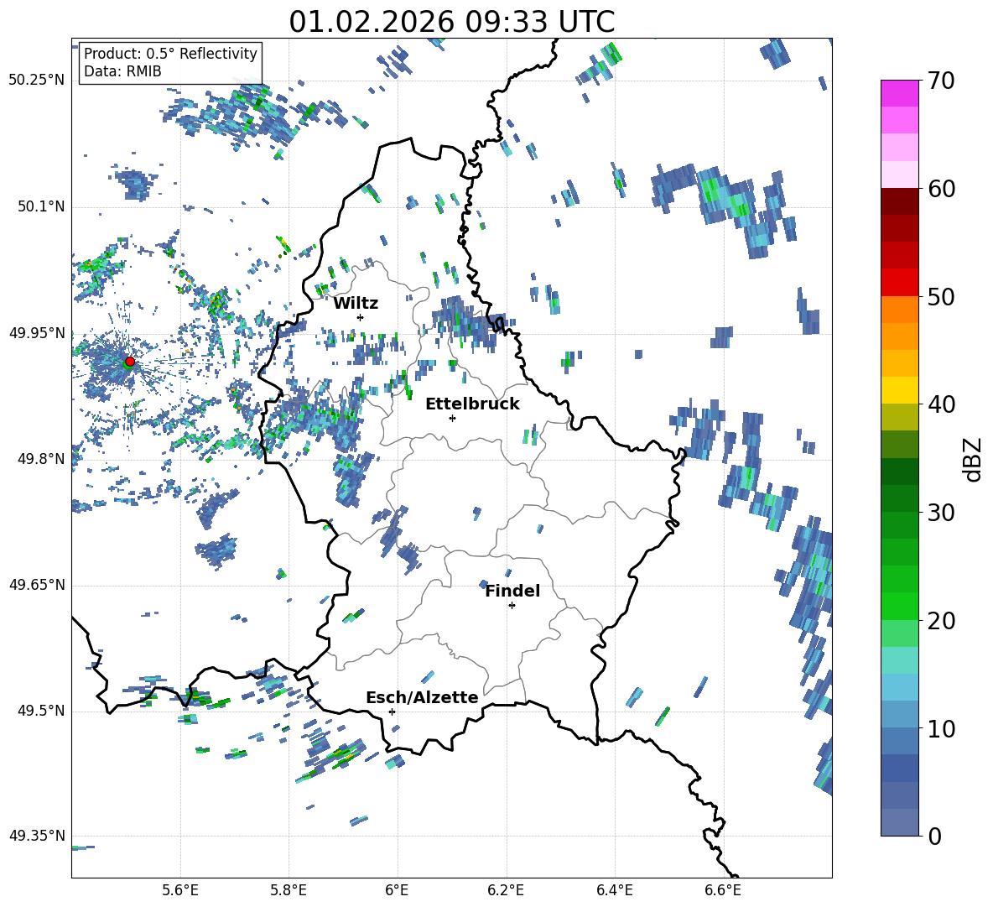Image resolution: width=993 pixels, height=907 pixels.
Task: Click the red radar site marker
Action: coord(130,362)
